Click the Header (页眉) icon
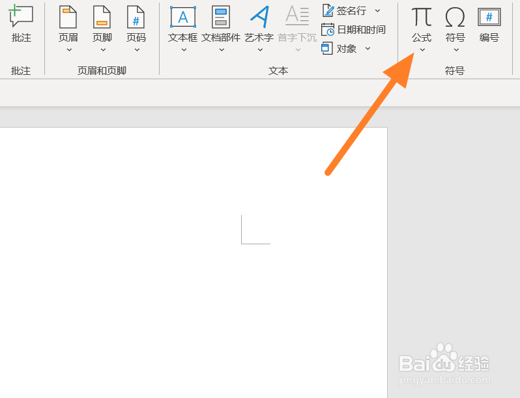 (68, 17)
